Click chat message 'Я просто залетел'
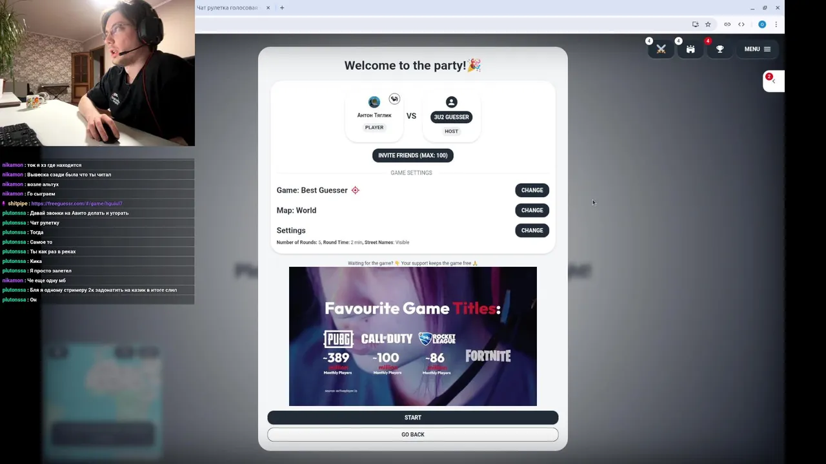 pos(50,271)
